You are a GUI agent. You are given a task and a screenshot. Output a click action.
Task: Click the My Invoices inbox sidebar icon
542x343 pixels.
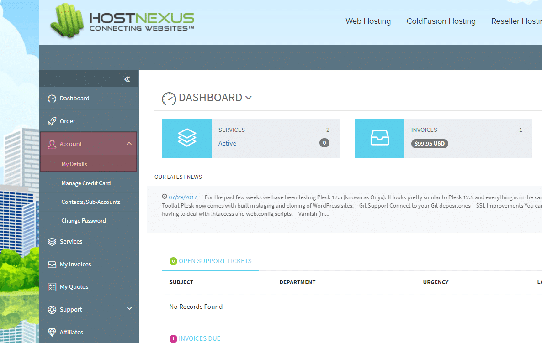point(52,265)
